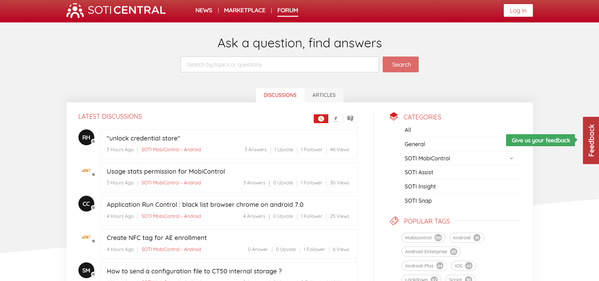Click SOTI MobiControl - Android link under Create NFC
Screen dimensions: 599x281
171,249
